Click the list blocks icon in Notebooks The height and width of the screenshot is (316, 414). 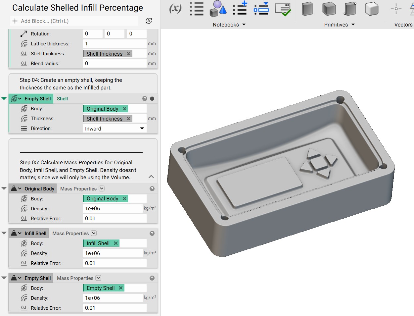pyautogui.click(x=197, y=9)
